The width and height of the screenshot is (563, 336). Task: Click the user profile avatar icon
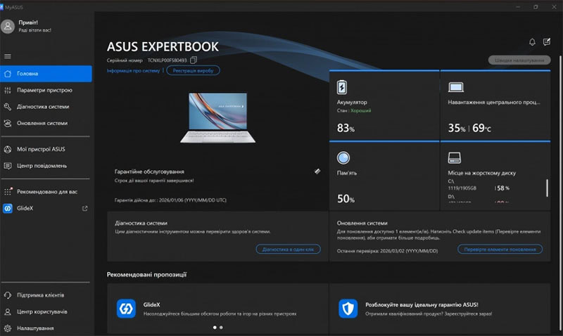coord(8,26)
